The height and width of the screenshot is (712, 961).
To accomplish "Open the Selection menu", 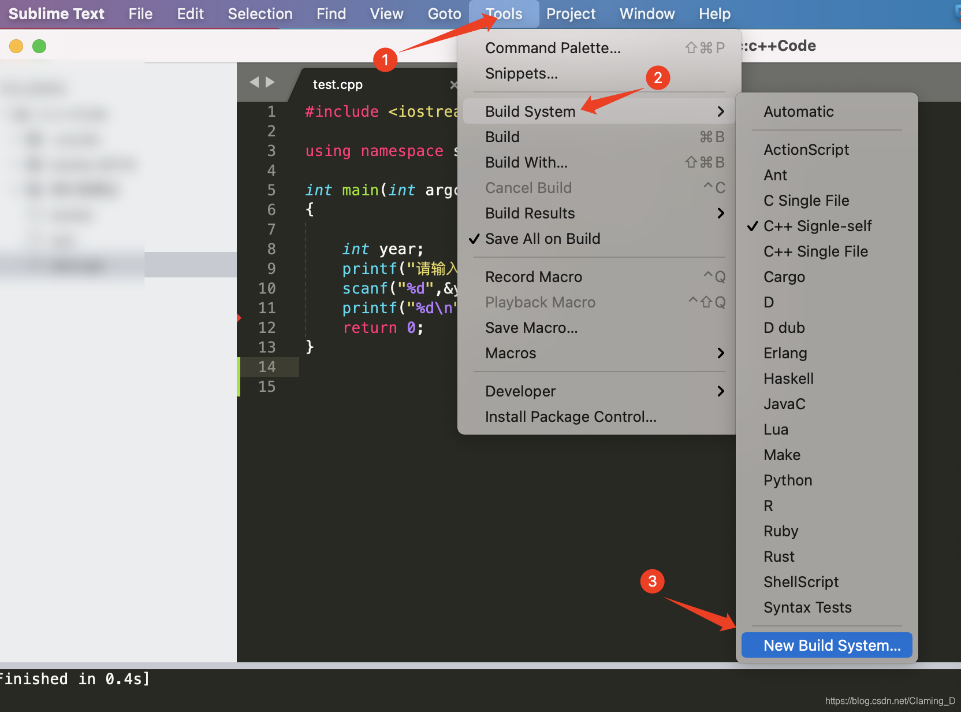I will click(x=260, y=14).
